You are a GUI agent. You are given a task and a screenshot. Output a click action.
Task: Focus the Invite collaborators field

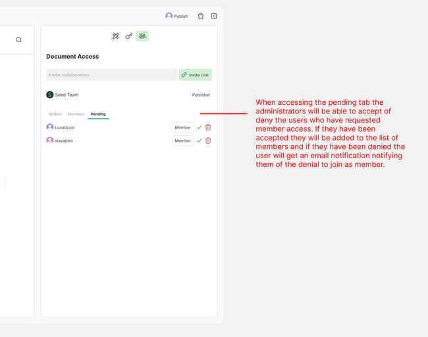click(x=111, y=75)
